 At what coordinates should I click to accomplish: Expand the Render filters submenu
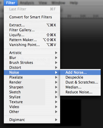pyautogui.click(x=32, y=82)
